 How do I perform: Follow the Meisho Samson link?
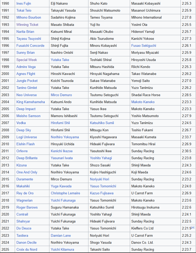point(28,116)
